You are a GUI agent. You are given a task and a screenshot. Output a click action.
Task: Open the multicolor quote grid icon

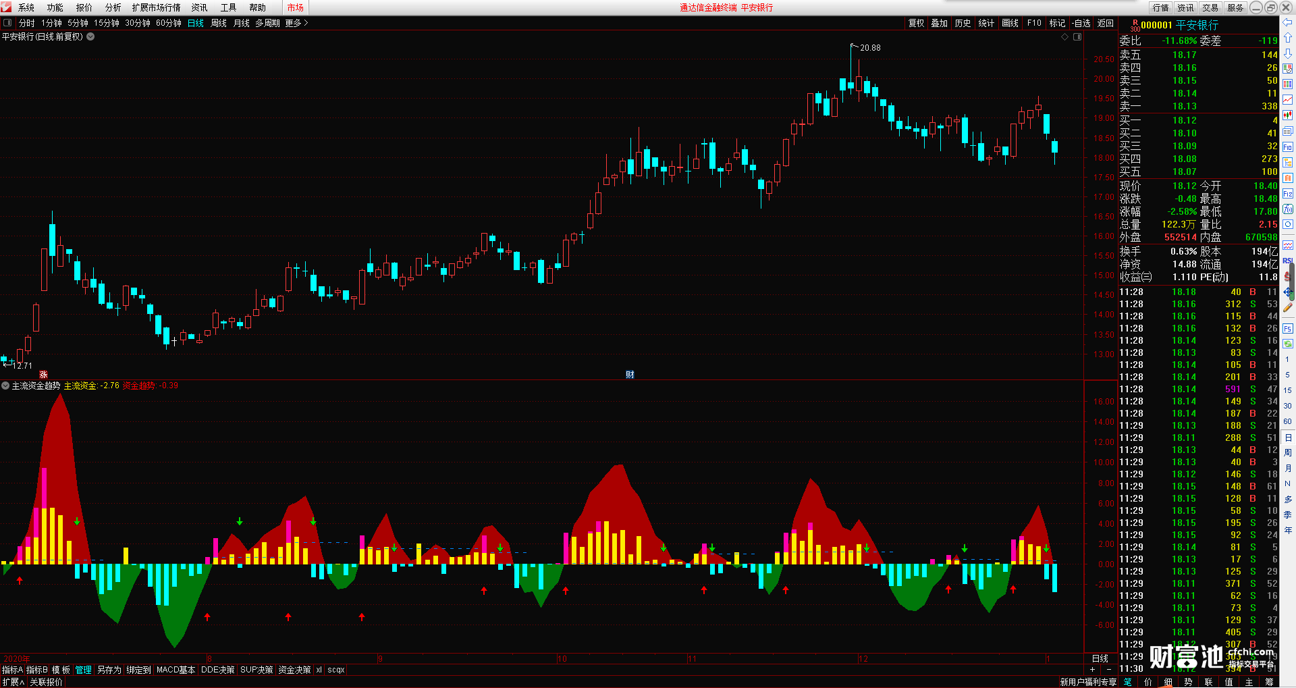1287,69
